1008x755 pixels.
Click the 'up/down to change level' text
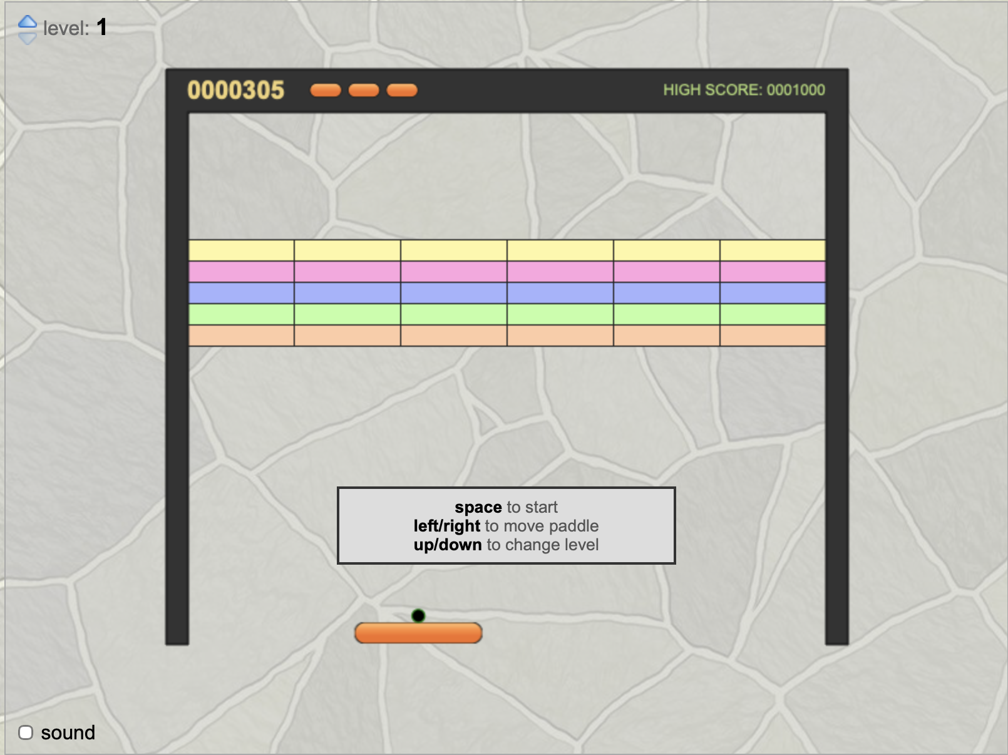(x=506, y=545)
